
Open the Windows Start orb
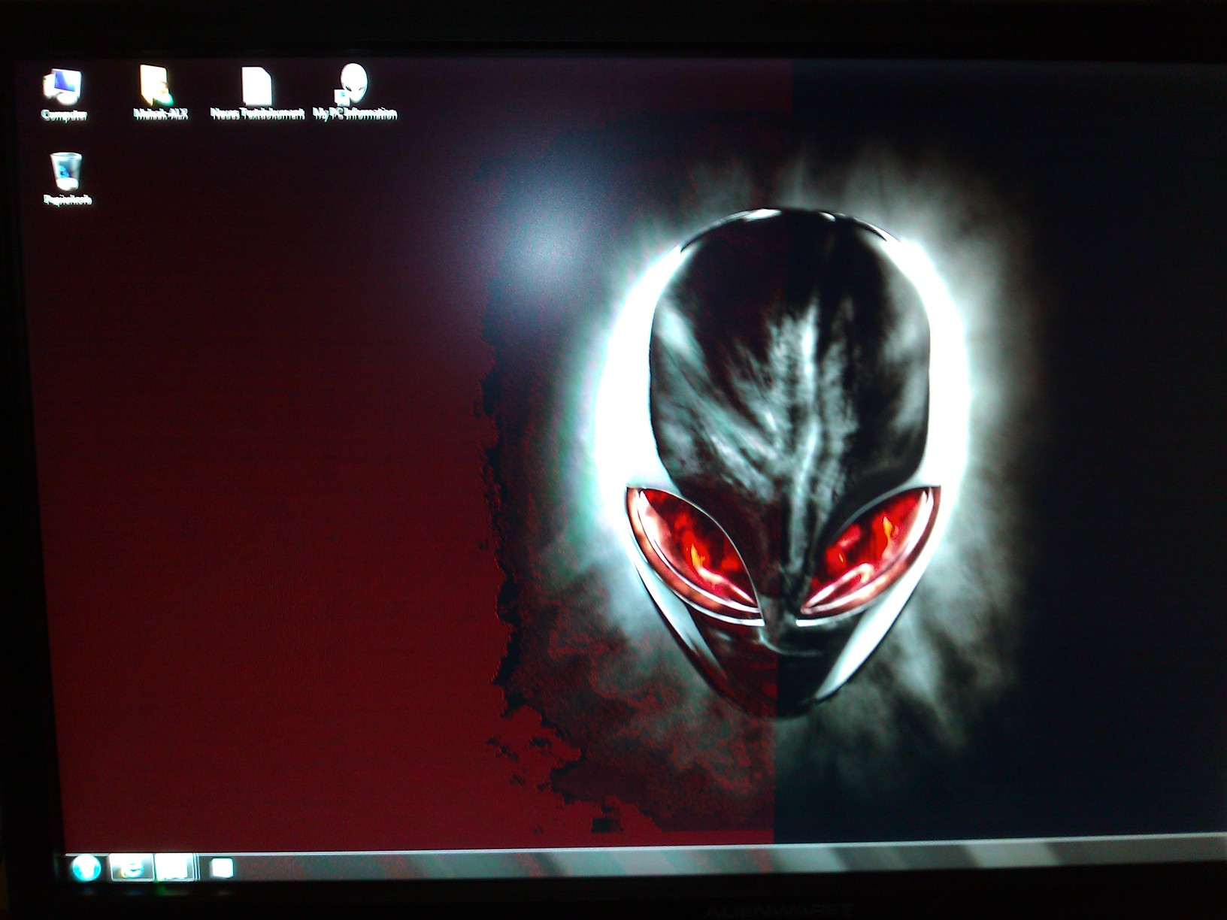coord(86,868)
